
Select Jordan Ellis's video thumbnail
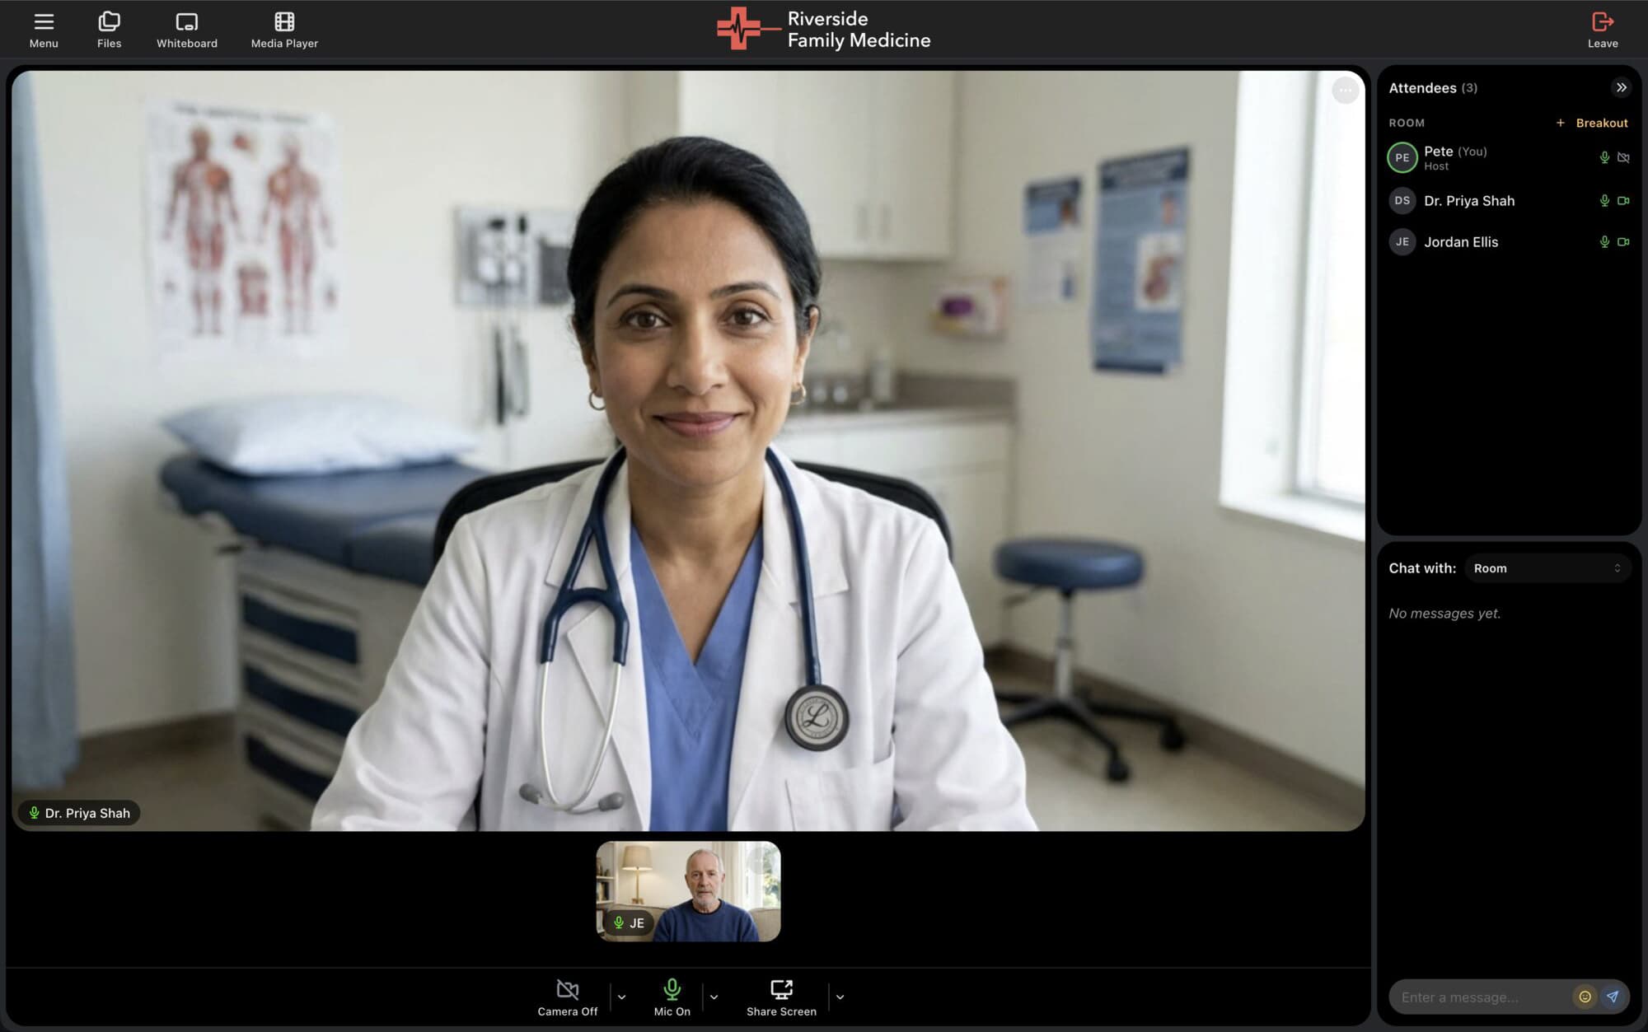point(688,891)
